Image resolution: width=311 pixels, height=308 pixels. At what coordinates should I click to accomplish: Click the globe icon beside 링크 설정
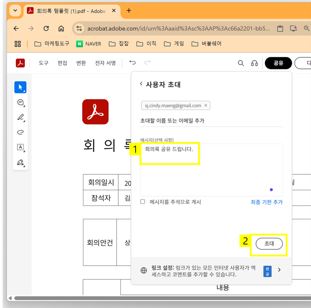click(143, 270)
